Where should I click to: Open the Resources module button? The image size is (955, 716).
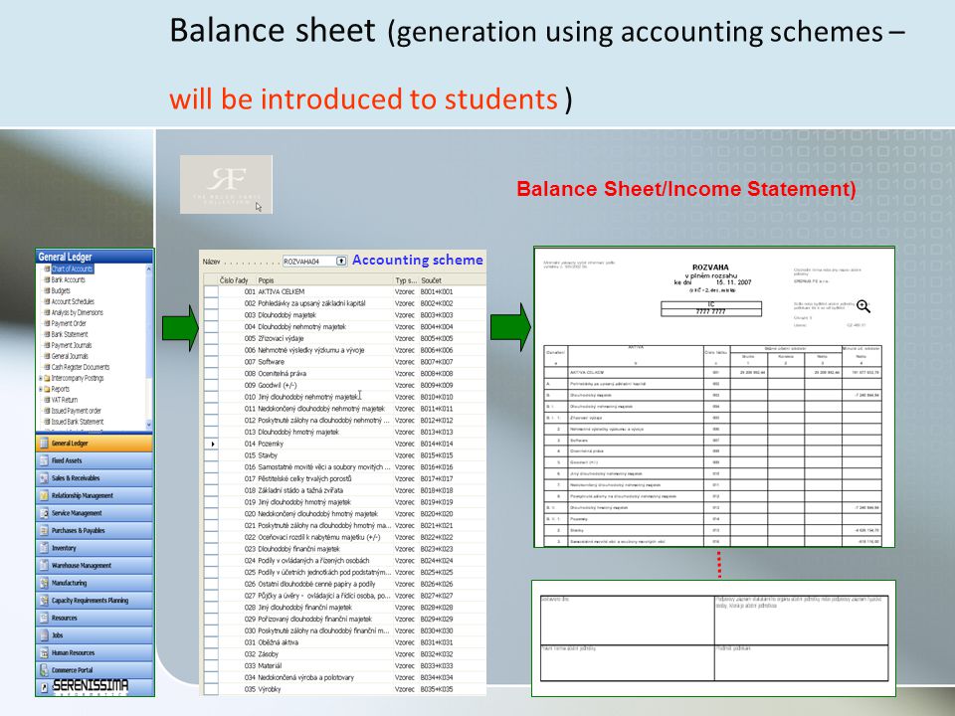[x=95, y=618]
